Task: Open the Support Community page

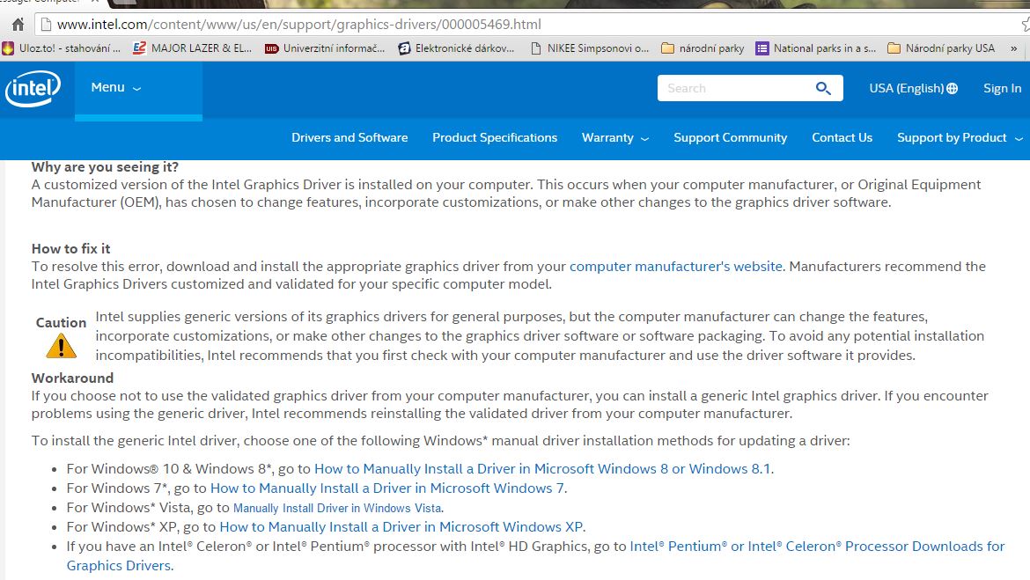Action: 730,138
